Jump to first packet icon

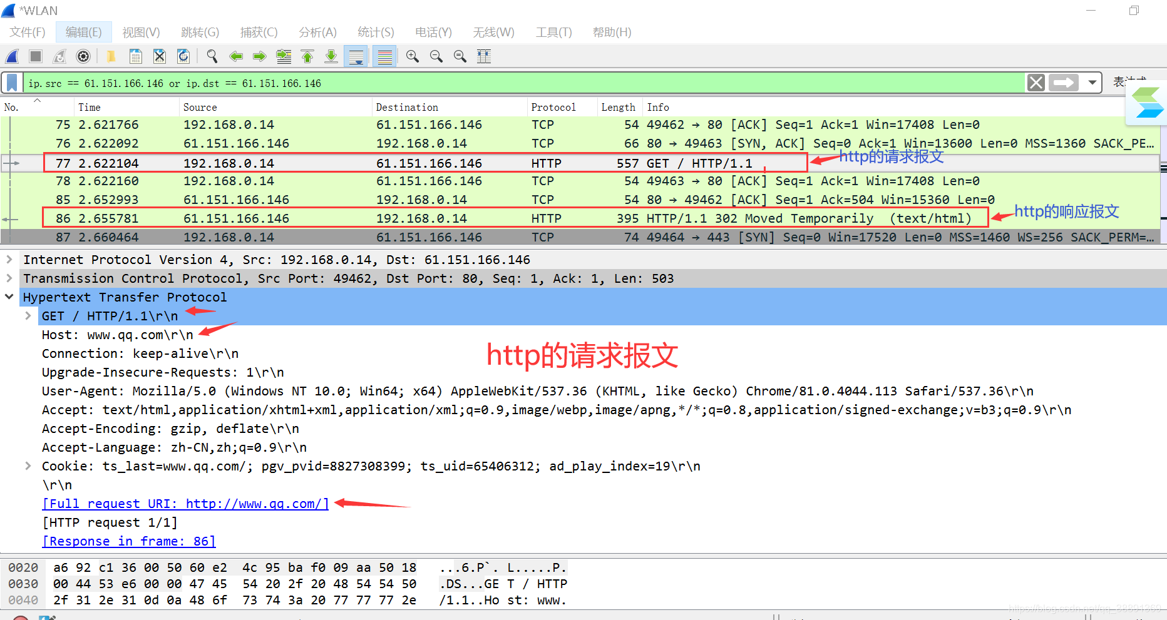point(307,56)
